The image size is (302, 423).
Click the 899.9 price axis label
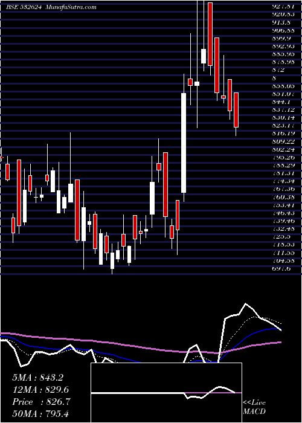pos(281,38)
